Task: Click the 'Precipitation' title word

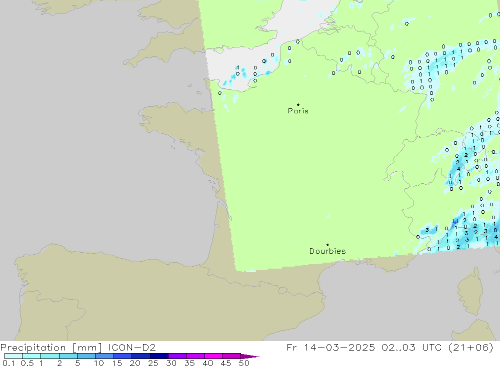Action: (x=33, y=348)
